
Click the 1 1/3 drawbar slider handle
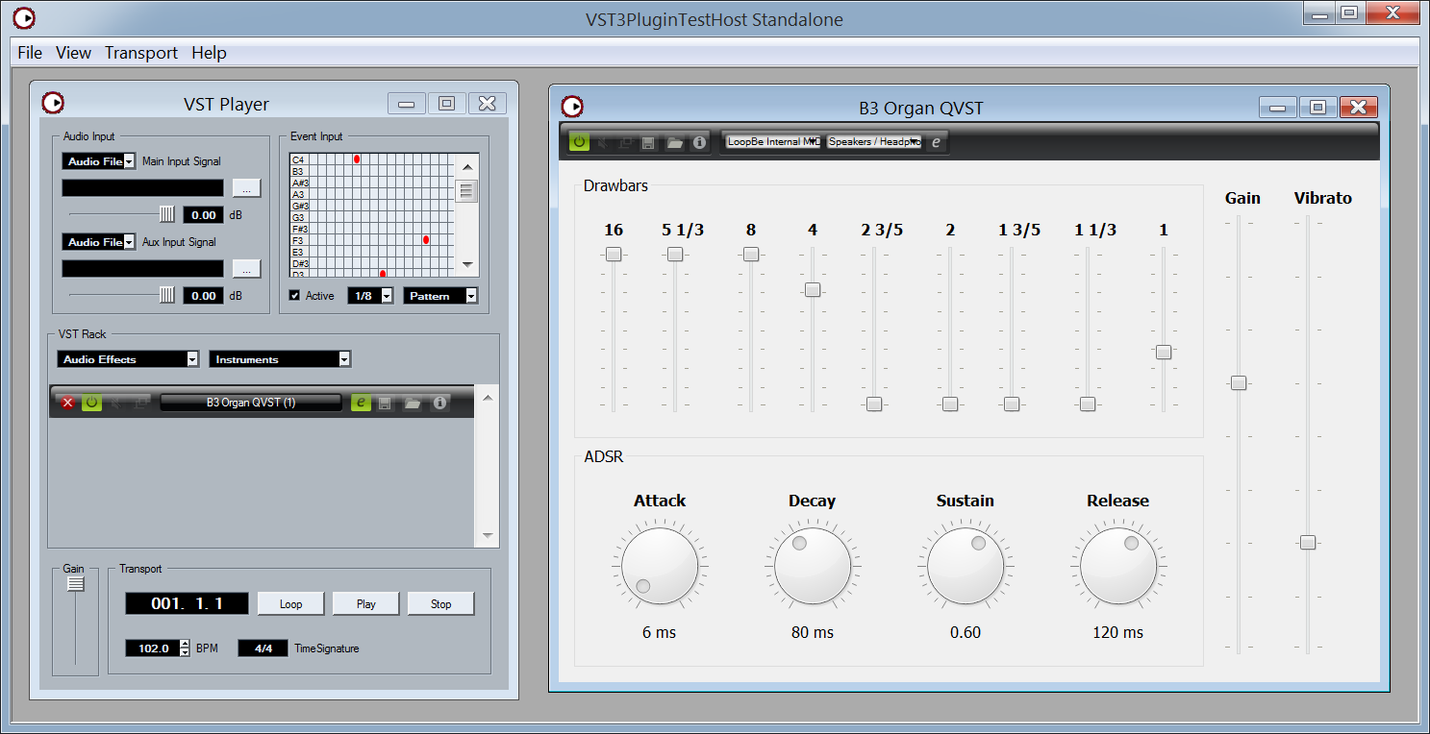(1088, 404)
